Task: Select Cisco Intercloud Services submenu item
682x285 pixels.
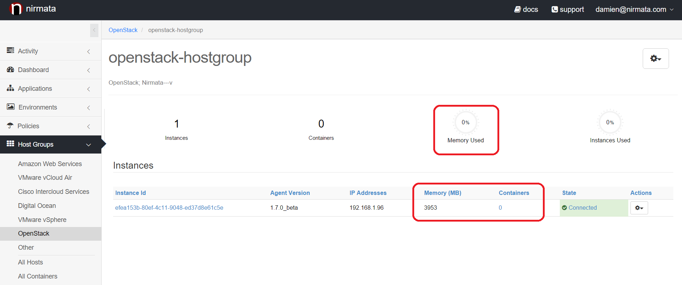Action: coord(54,192)
